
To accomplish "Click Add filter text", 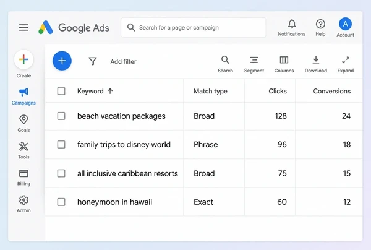I will (123, 61).
